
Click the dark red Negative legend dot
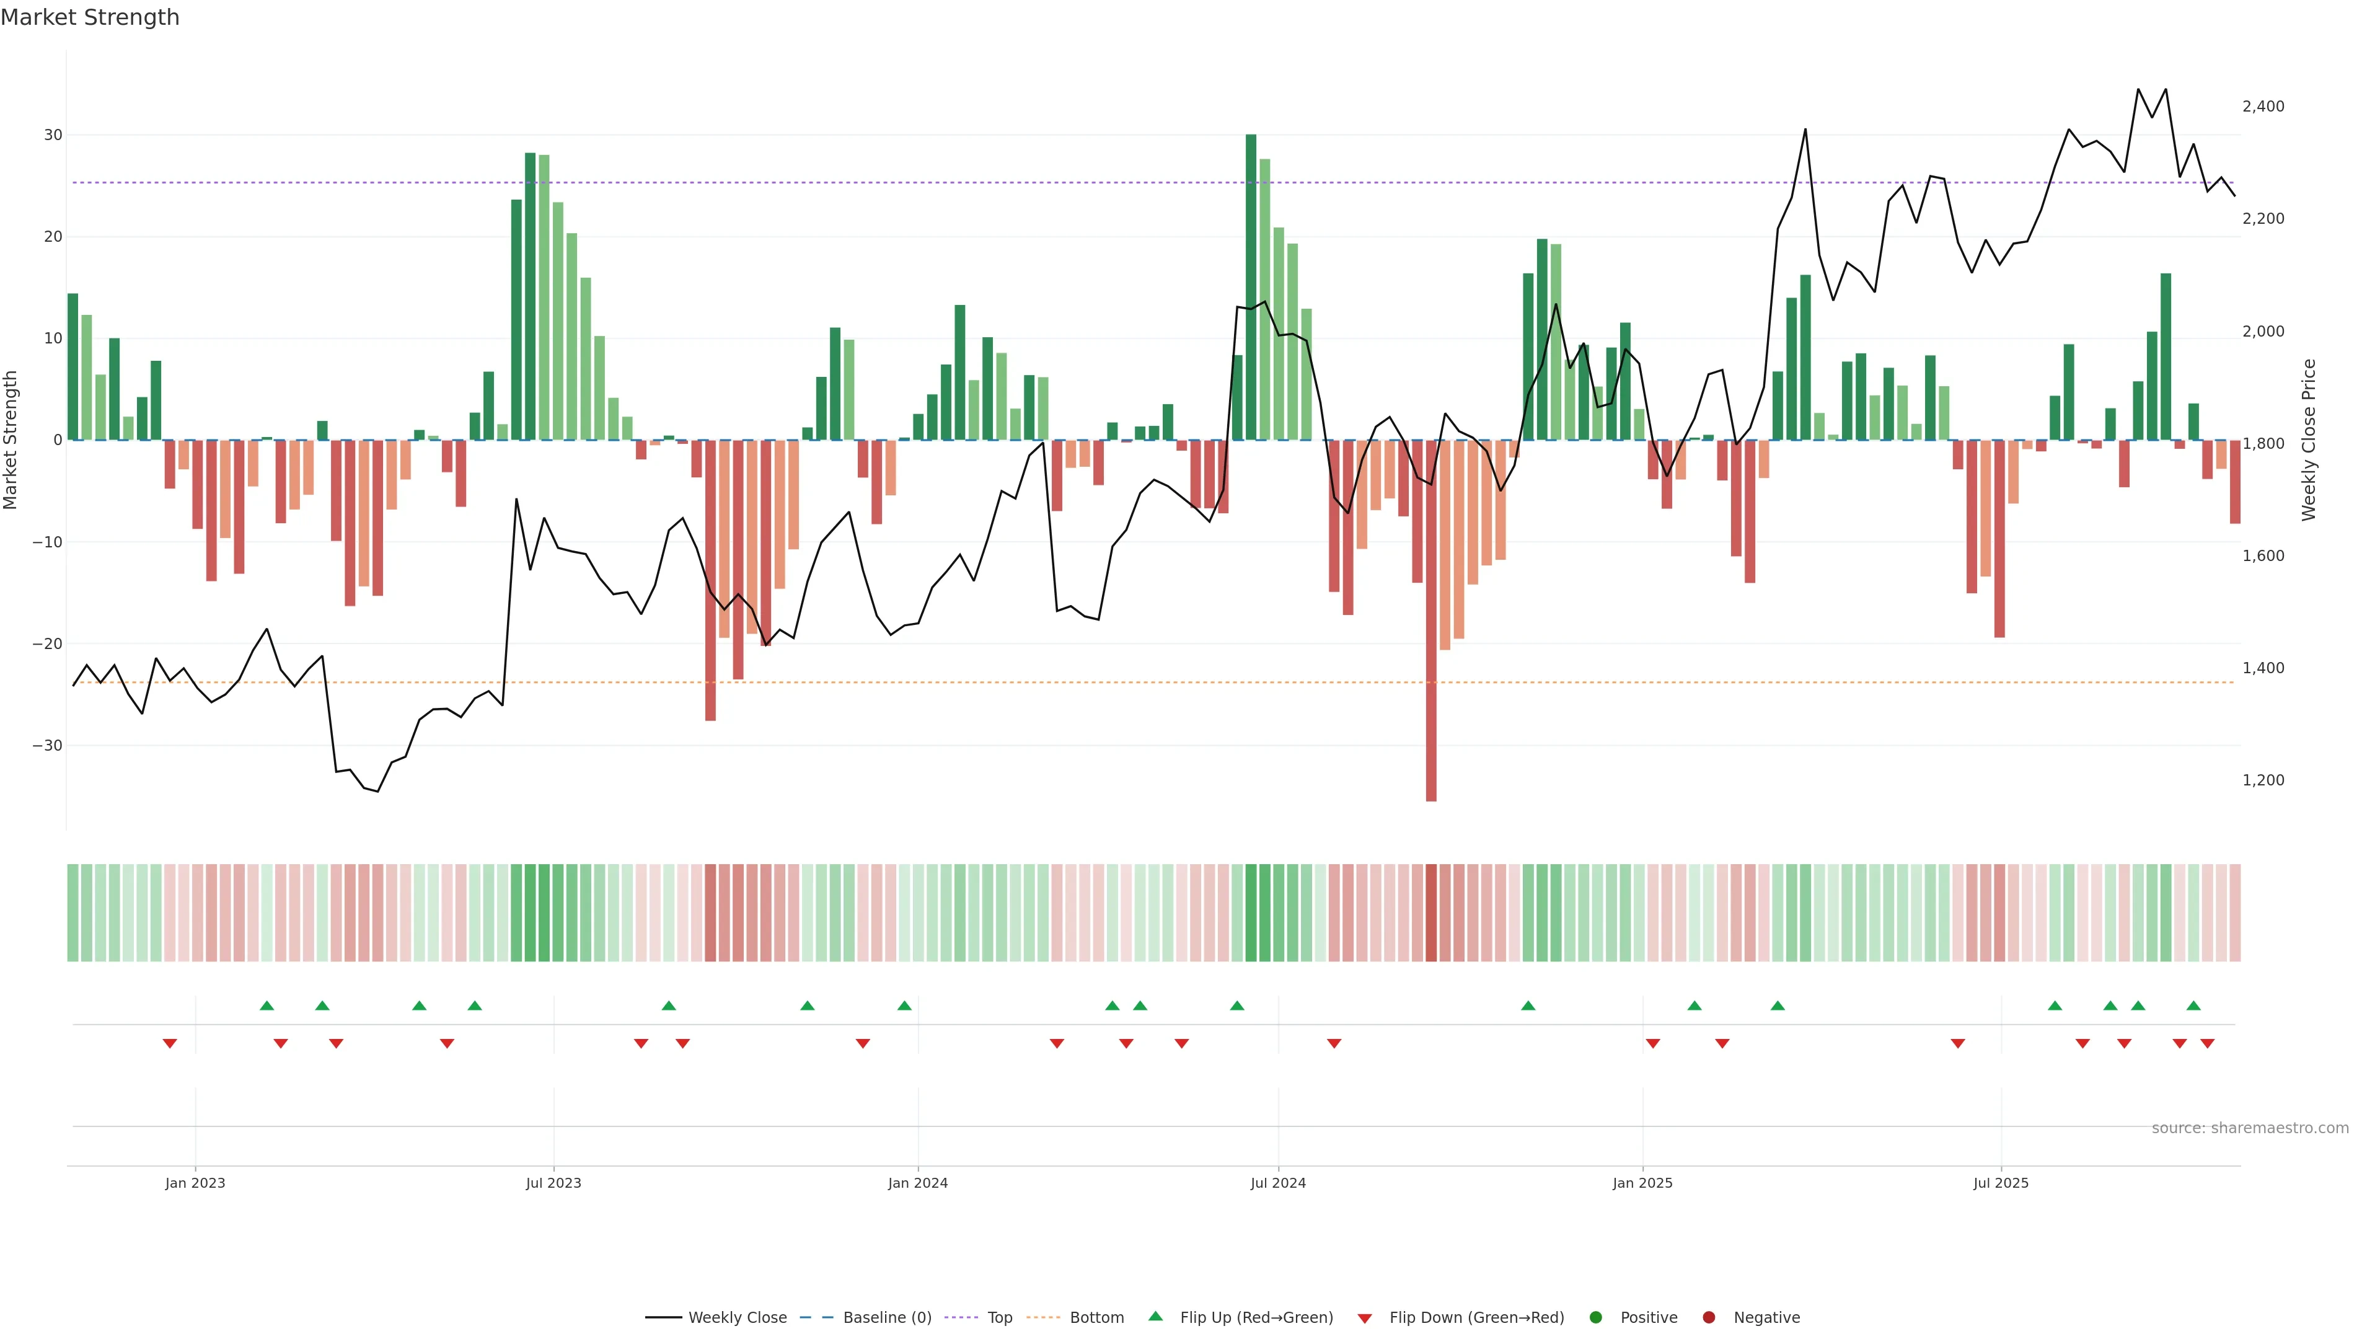(x=1708, y=1317)
